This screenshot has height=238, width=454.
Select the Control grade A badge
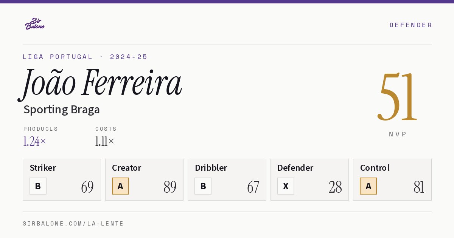(x=368, y=186)
